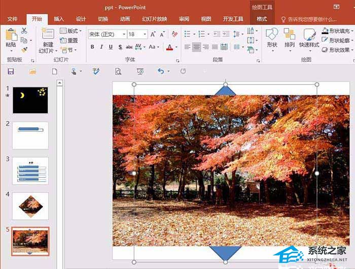
Task: Redo action with the grey arrow
Action: click(183, 71)
